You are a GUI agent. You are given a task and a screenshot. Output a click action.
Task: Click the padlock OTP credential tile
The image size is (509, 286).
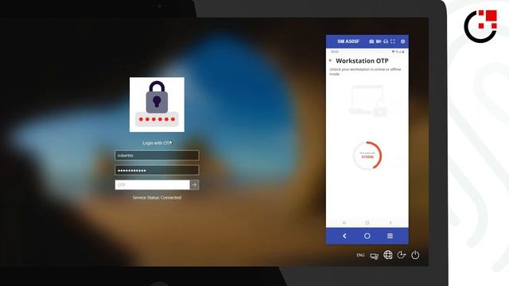157,104
